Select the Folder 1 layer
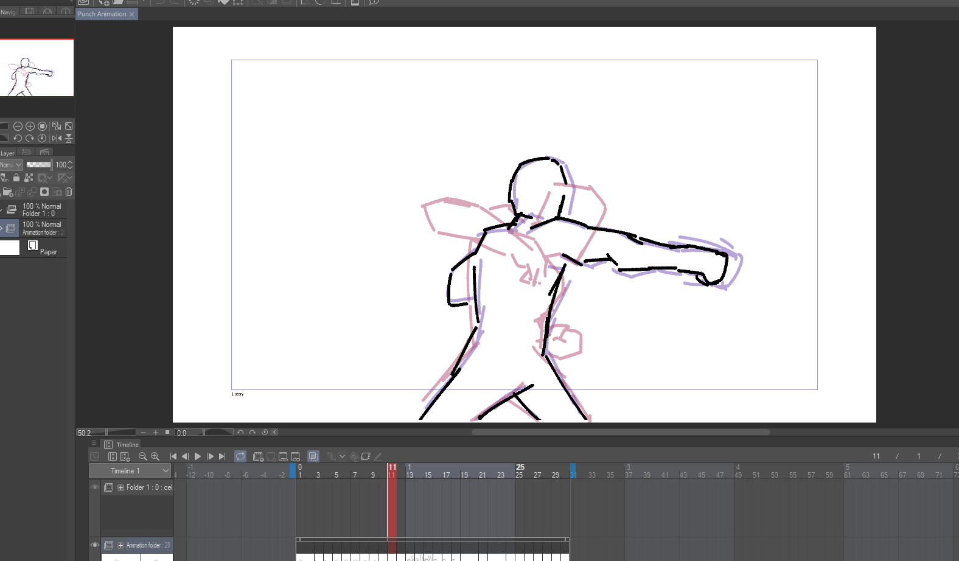The image size is (959, 561). point(33,210)
